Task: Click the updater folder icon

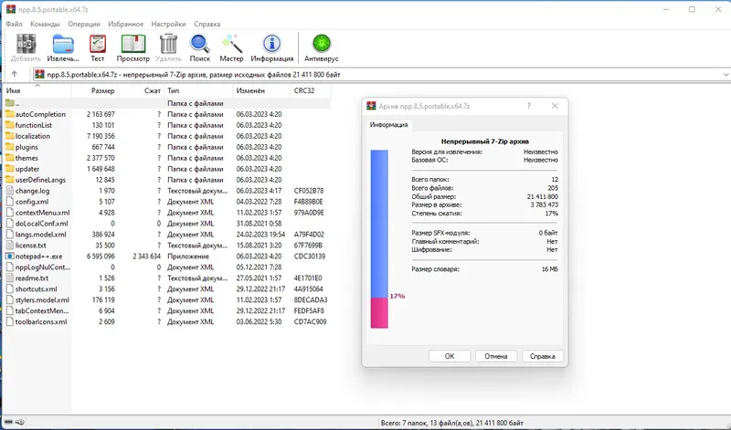Action: [x=10, y=169]
